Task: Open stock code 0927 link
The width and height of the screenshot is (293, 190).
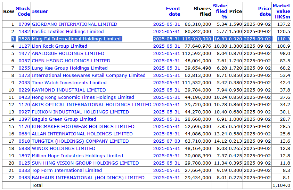Action: tap(24, 112)
